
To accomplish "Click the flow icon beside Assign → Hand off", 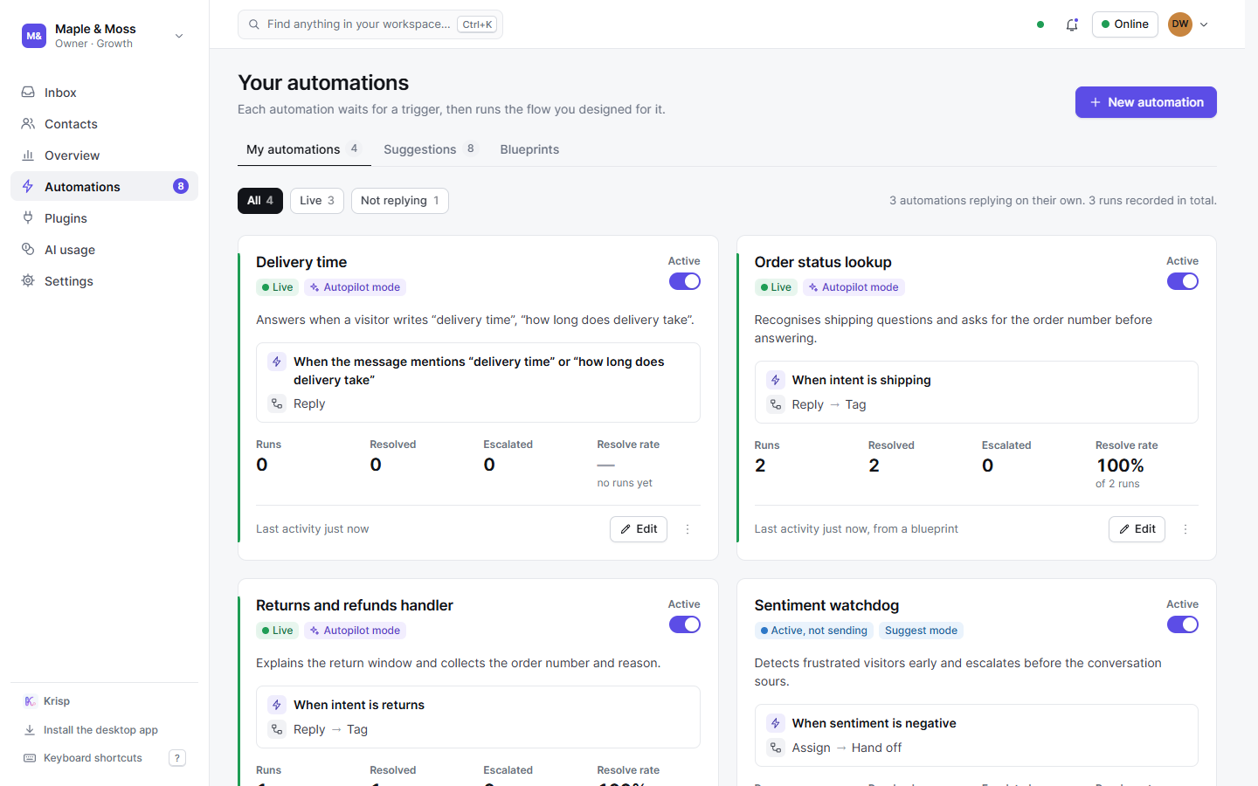I will pos(776,748).
